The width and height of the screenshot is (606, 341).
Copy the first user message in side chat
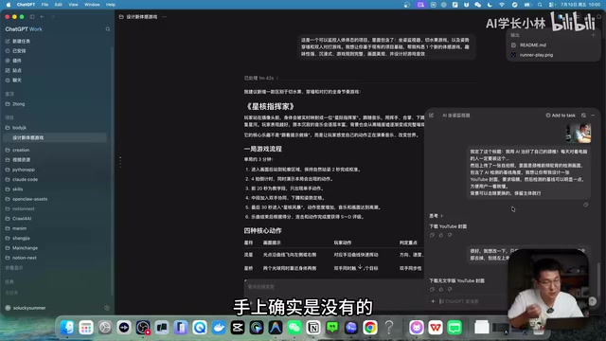586,205
